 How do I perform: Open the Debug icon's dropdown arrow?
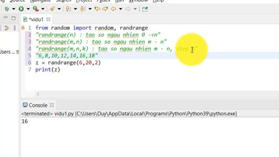[x=14, y=9]
